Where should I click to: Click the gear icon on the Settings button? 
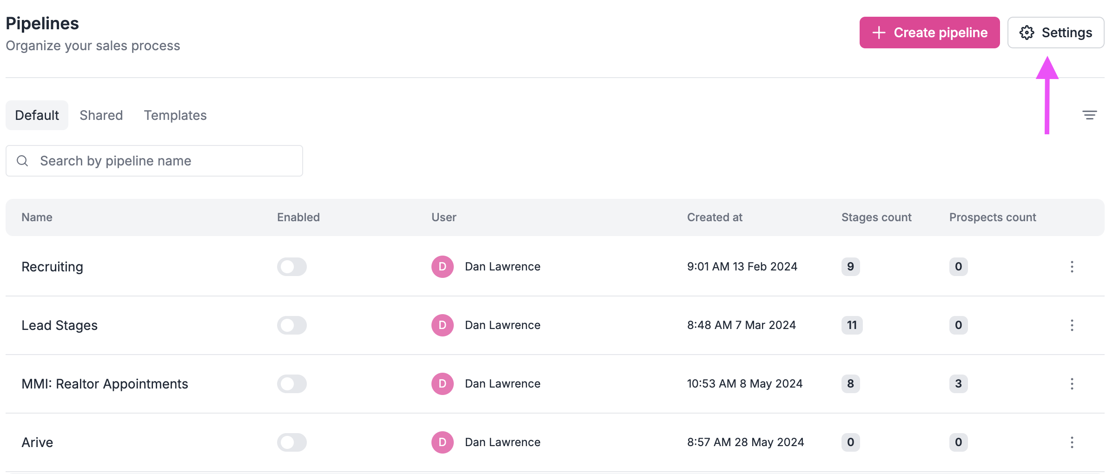(x=1027, y=33)
